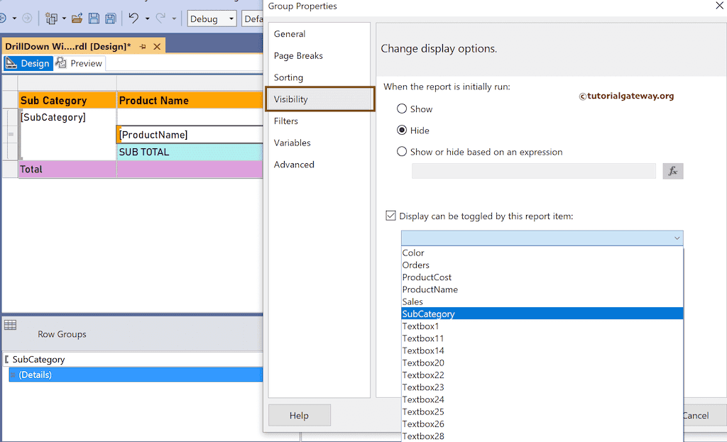Viewport: 727px width, 442px height.
Task: Click the Help button
Action: point(299,415)
